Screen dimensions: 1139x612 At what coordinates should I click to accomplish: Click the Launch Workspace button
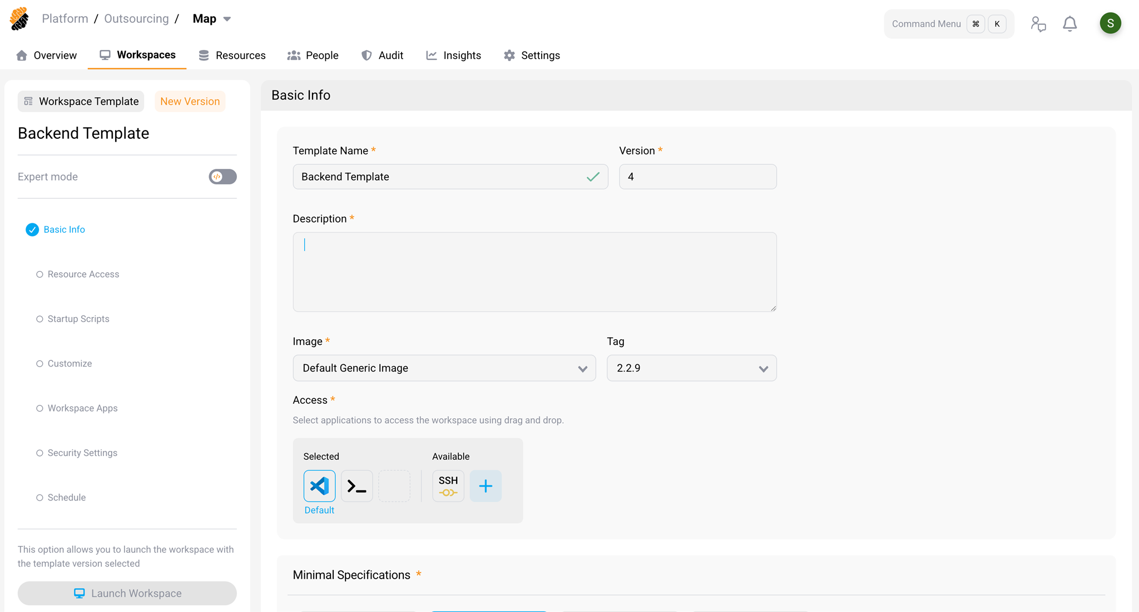coord(127,593)
